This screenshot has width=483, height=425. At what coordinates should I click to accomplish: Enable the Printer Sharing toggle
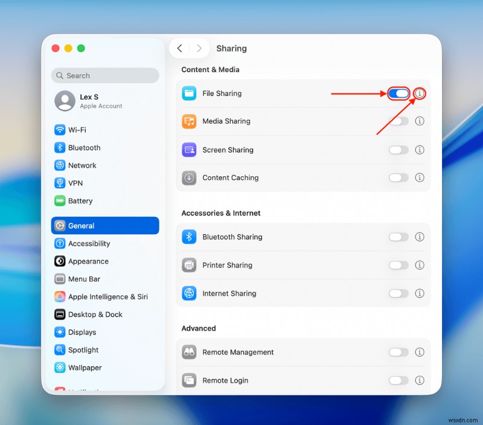click(398, 265)
